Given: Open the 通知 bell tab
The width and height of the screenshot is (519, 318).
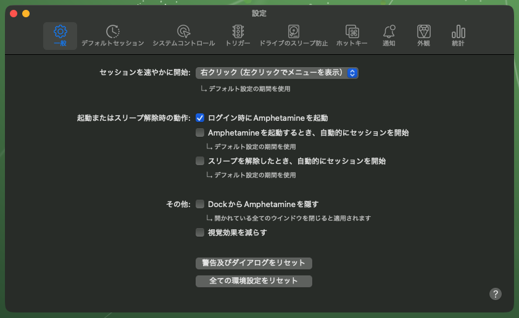Looking at the screenshot, I should click(x=389, y=36).
